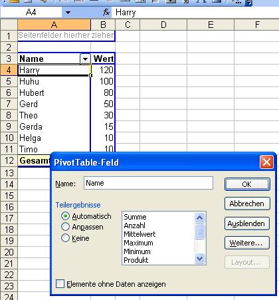Open the Name field filter dropdown in A3
Viewport: 279px width, 300px height.
pos(85,59)
